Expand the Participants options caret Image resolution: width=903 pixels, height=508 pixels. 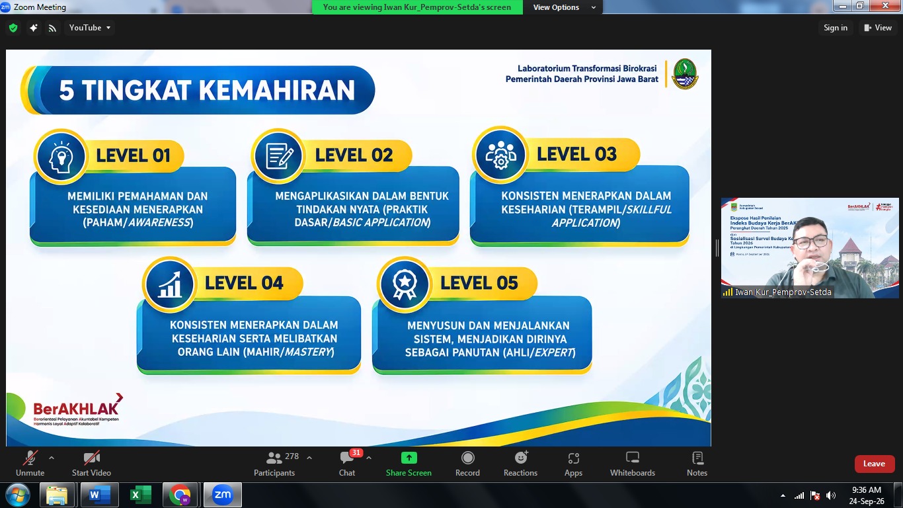coord(309,458)
